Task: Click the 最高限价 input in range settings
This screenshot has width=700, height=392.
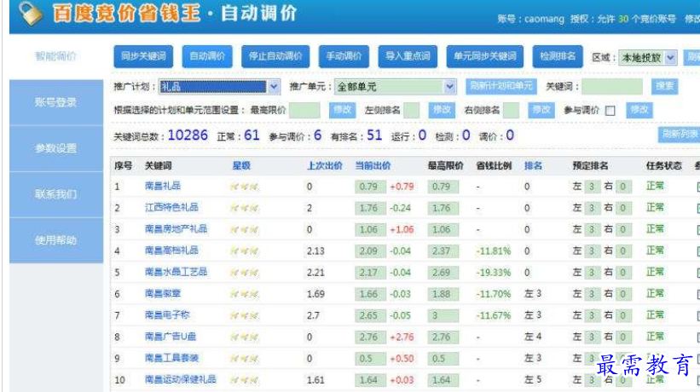Action: tap(304, 110)
